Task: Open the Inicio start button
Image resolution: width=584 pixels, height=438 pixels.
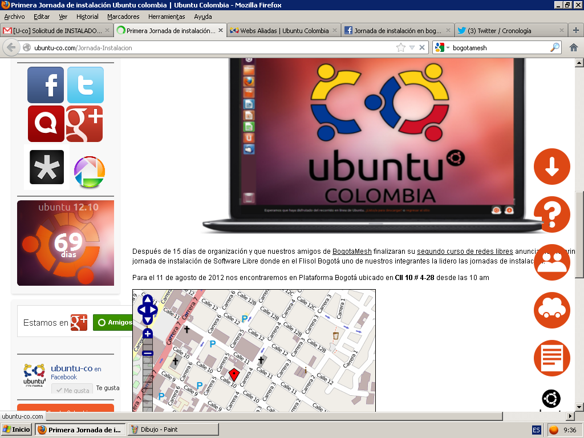Action: click(17, 429)
